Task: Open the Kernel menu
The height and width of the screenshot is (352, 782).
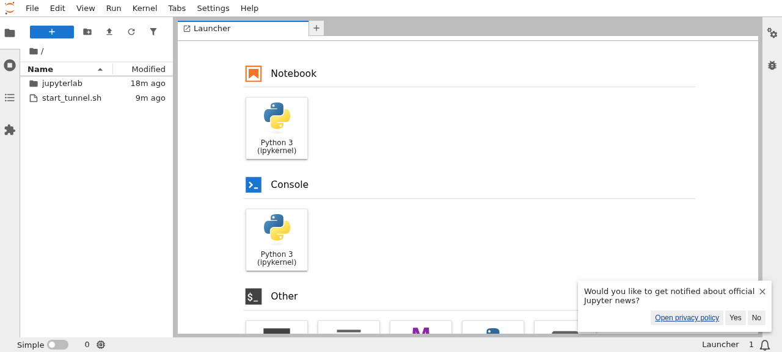Action: (x=145, y=9)
